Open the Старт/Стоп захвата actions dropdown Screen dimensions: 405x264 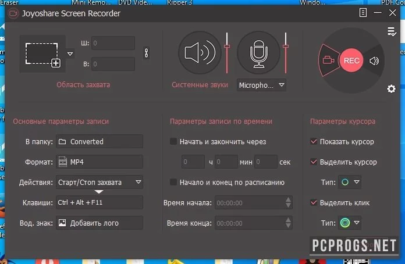pos(99,182)
